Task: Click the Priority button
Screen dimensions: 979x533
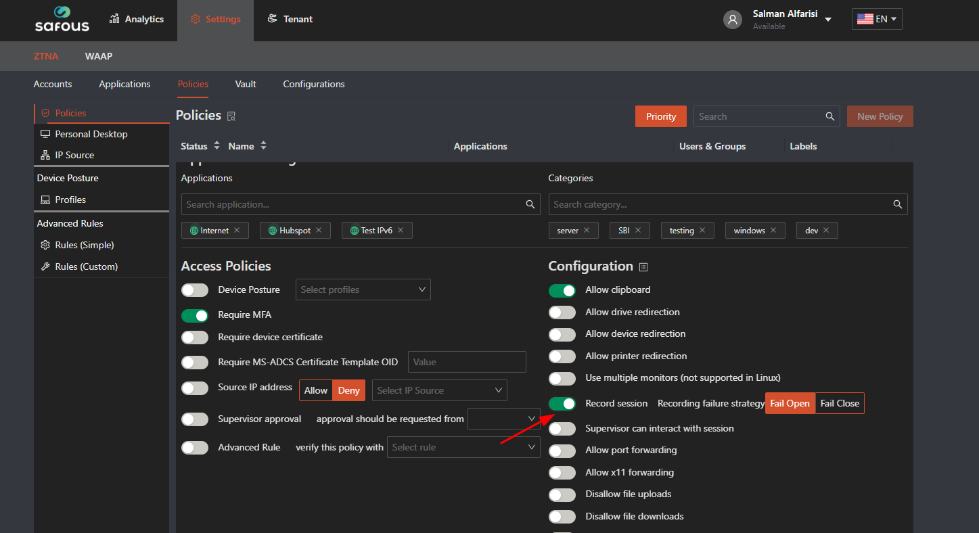Action: (x=660, y=116)
